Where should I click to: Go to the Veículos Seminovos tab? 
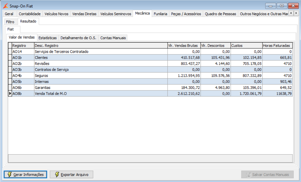115,14
